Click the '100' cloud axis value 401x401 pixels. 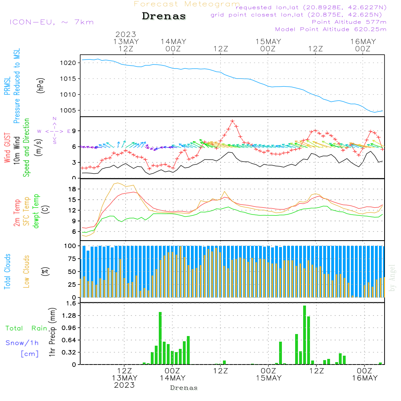[70, 246]
